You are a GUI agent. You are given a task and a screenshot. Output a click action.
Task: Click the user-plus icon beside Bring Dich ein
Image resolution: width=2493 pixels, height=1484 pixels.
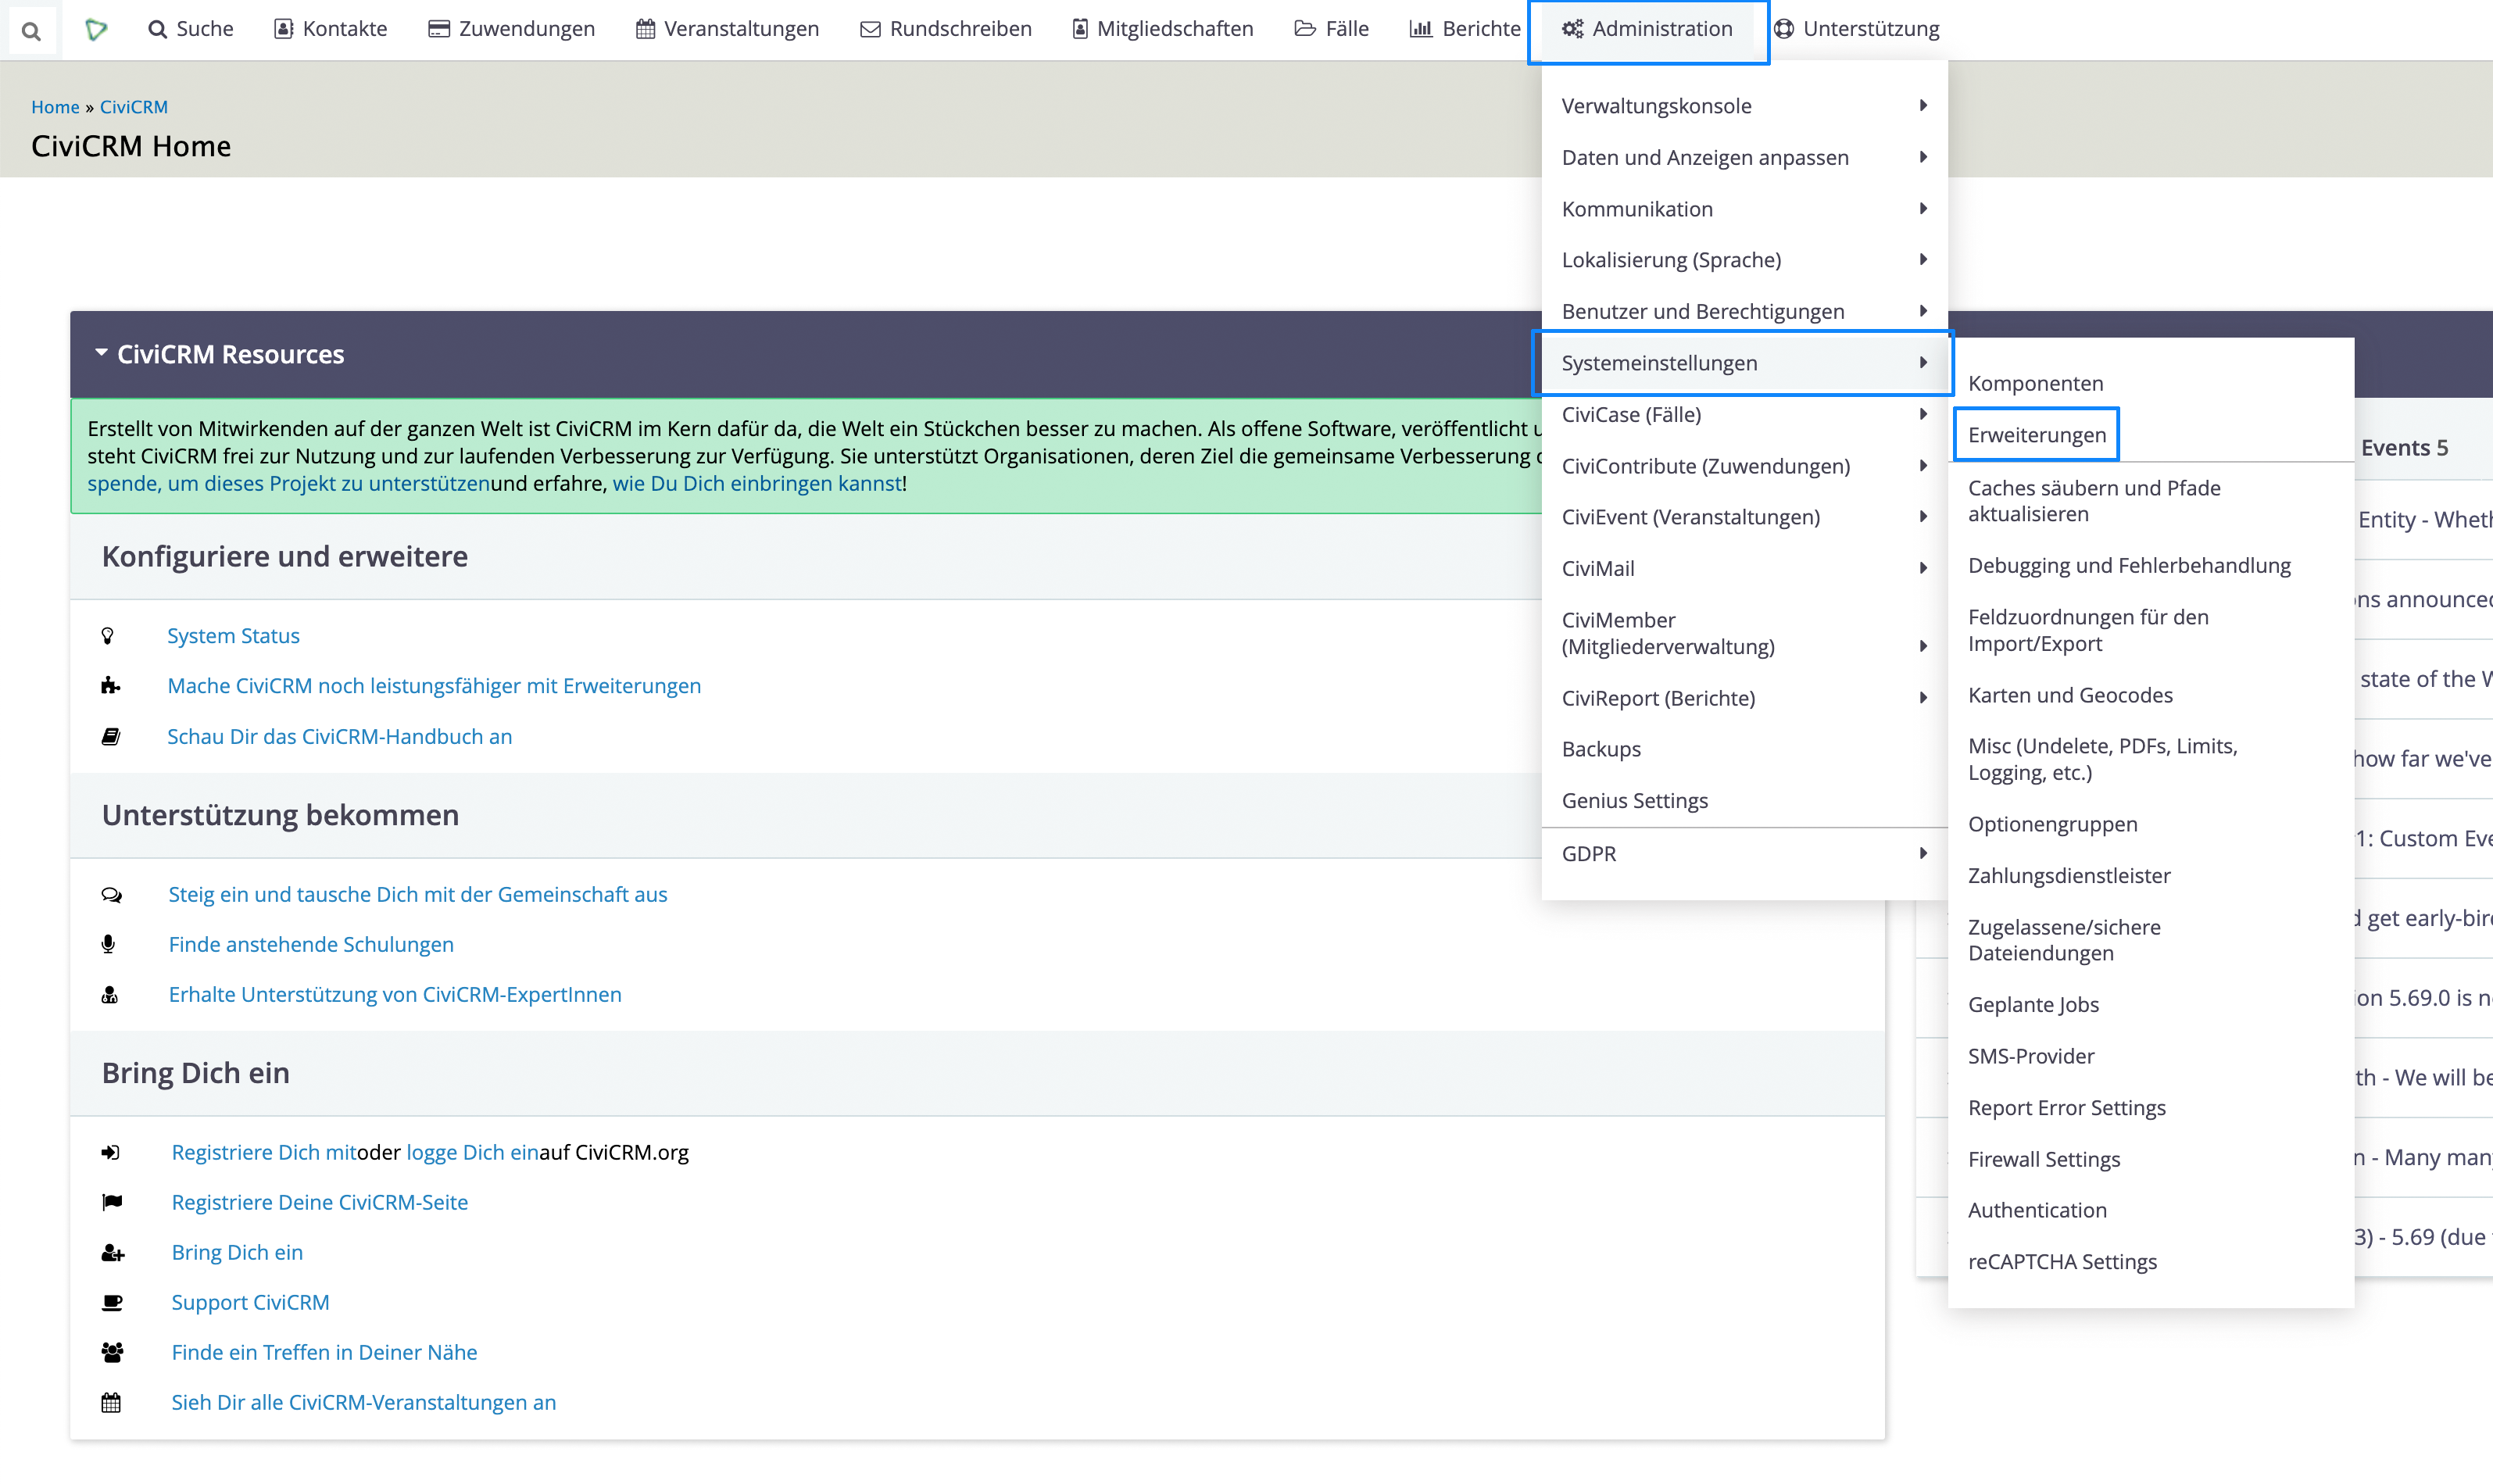click(x=113, y=1253)
